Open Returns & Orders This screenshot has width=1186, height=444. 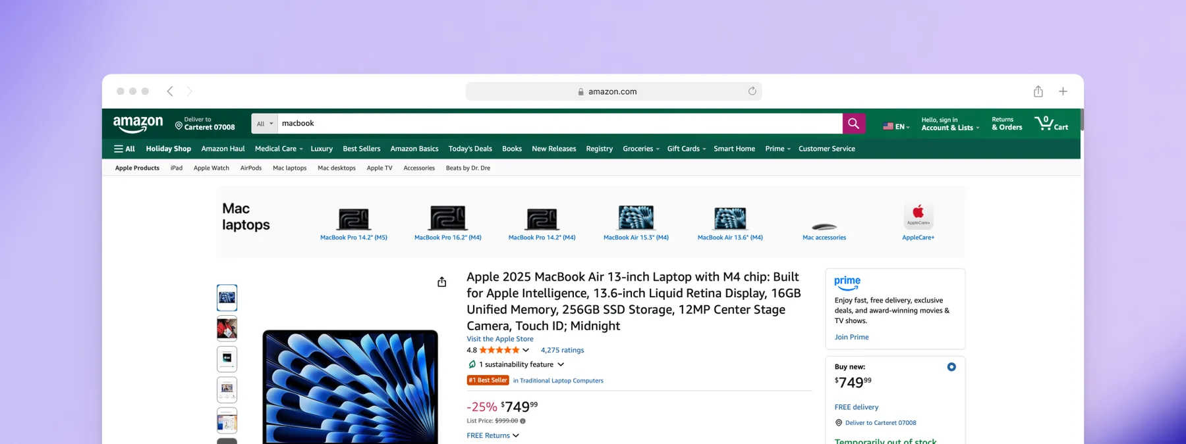click(x=1007, y=124)
